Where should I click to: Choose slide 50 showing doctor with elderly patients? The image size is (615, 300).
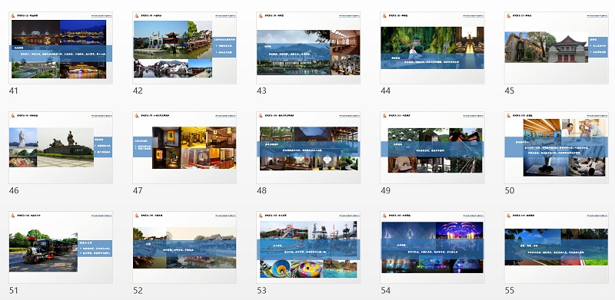click(556, 147)
